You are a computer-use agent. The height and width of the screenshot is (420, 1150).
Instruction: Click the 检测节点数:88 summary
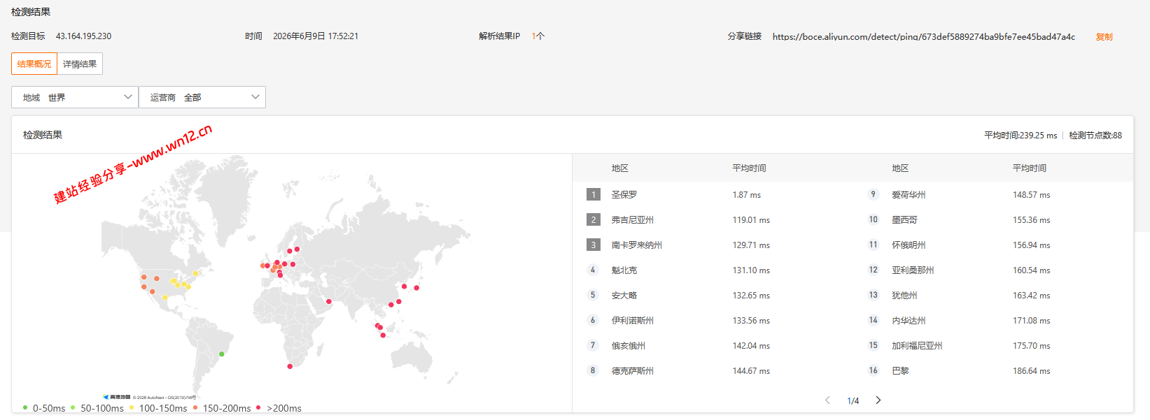(1095, 136)
